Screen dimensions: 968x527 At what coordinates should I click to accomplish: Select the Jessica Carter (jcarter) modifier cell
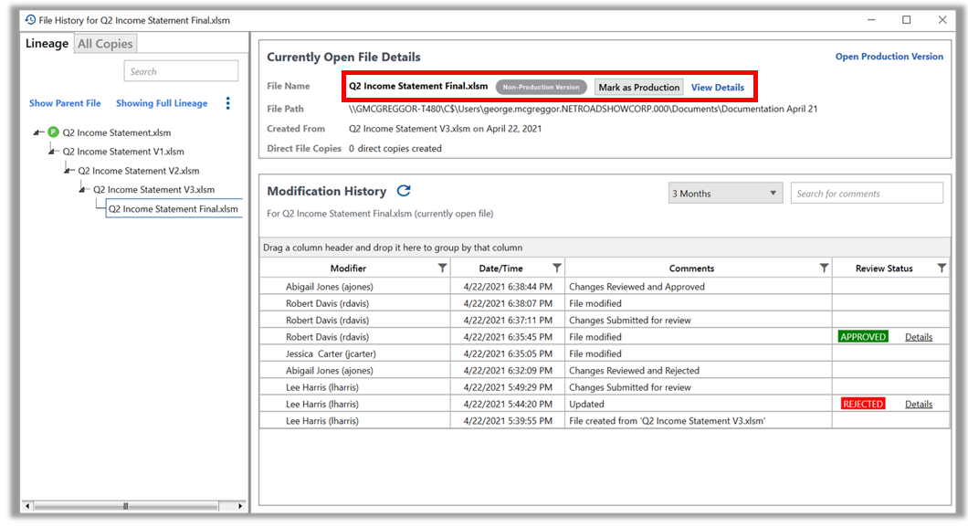coord(355,353)
